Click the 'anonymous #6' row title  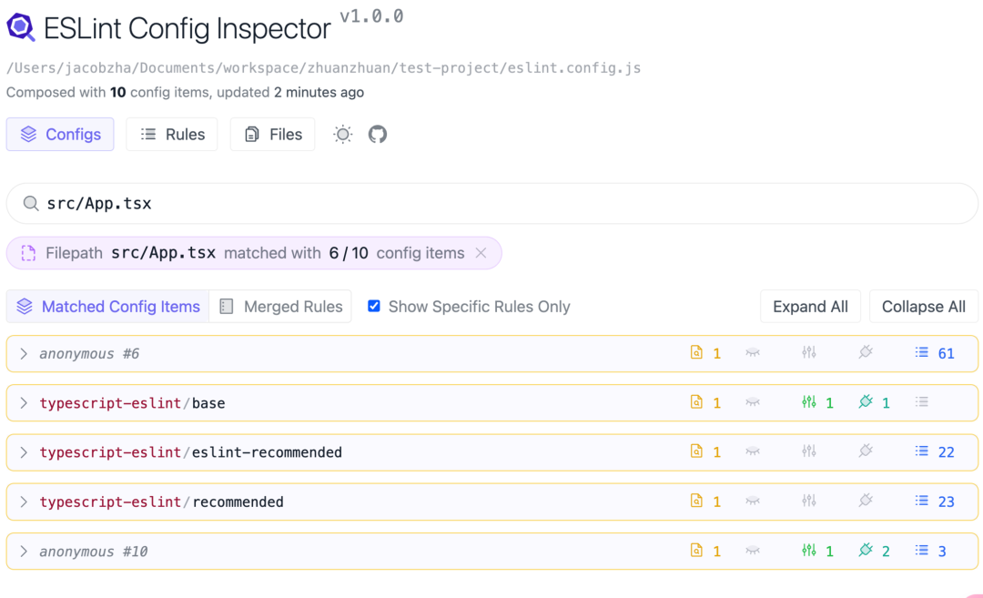[89, 353]
